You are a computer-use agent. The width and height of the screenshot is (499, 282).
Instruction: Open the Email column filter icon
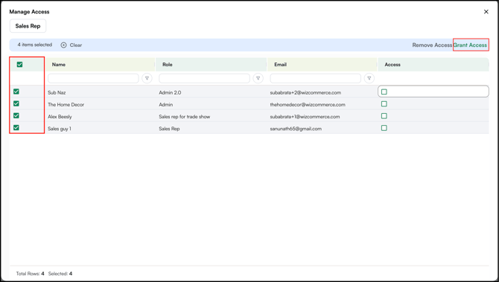point(369,78)
